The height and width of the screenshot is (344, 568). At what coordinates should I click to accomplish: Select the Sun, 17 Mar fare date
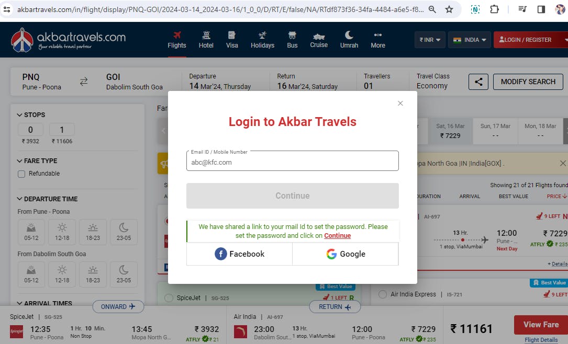(495, 131)
